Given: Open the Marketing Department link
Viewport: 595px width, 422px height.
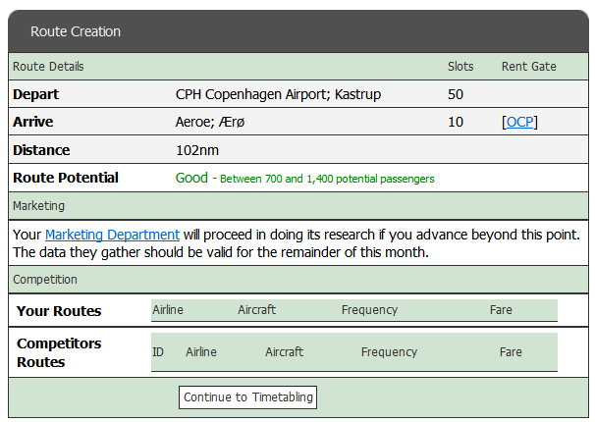Looking at the screenshot, I should click(x=112, y=235).
